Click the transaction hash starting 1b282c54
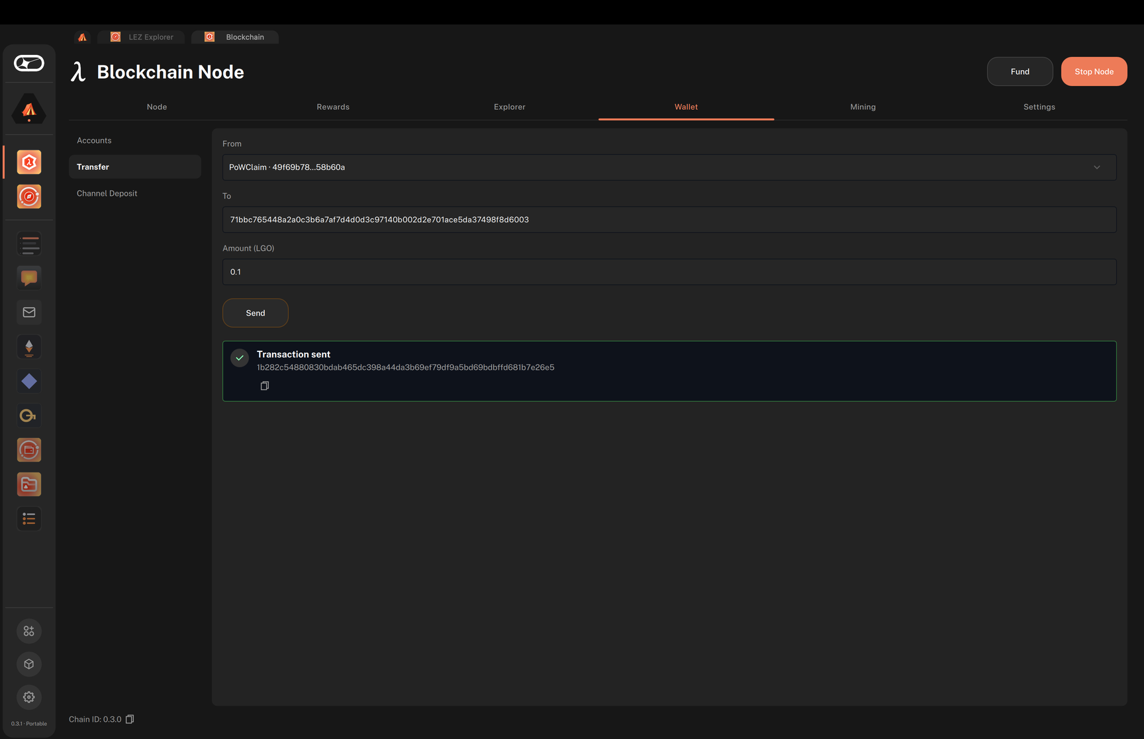This screenshot has width=1144, height=739. pos(406,367)
